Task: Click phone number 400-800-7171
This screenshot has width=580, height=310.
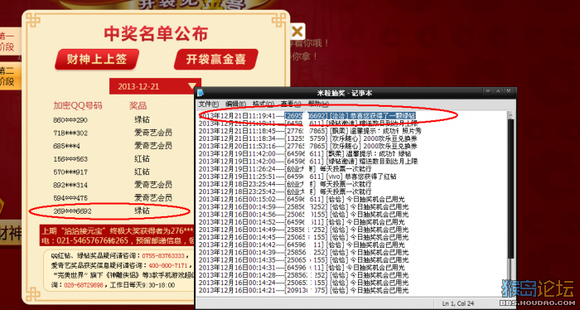Action: point(168,265)
